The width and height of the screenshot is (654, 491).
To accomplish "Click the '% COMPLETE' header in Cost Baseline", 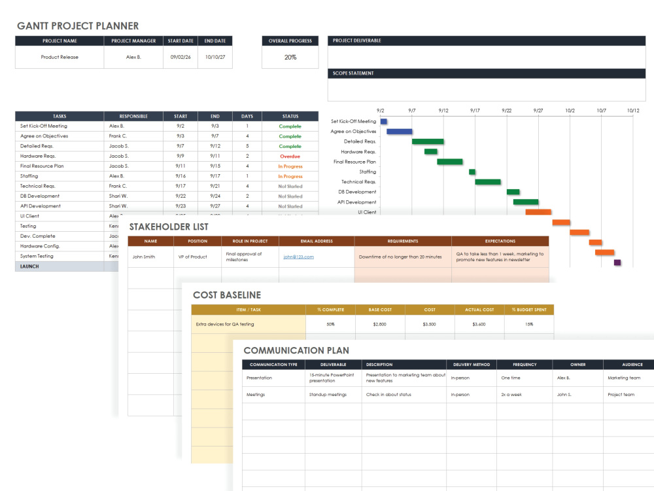I will 330,310.
